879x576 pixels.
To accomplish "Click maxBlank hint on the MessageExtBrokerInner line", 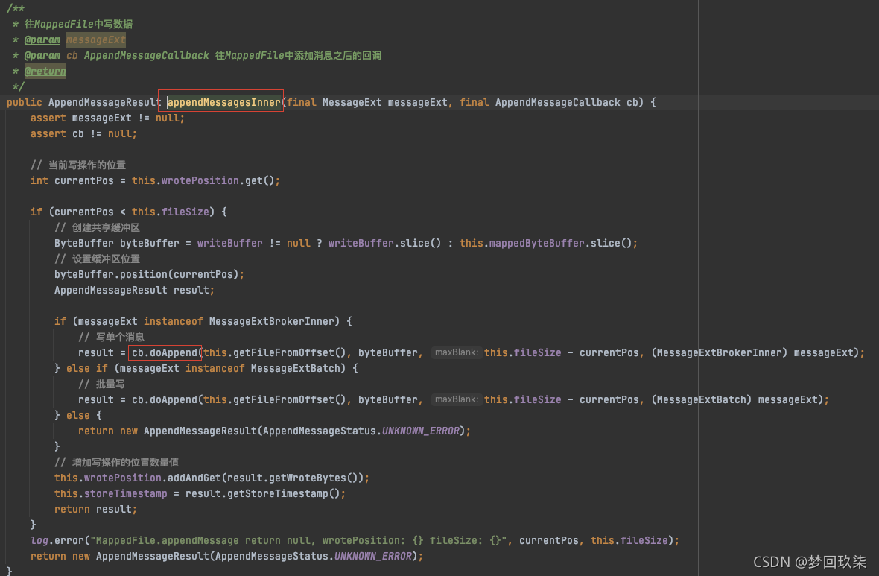I will click(x=456, y=352).
